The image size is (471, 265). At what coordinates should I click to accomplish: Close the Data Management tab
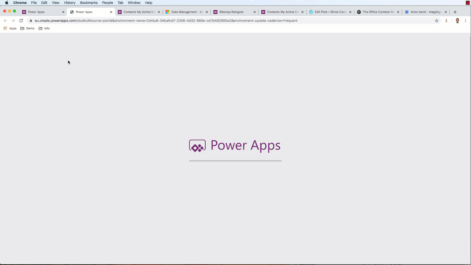(x=206, y=12)
